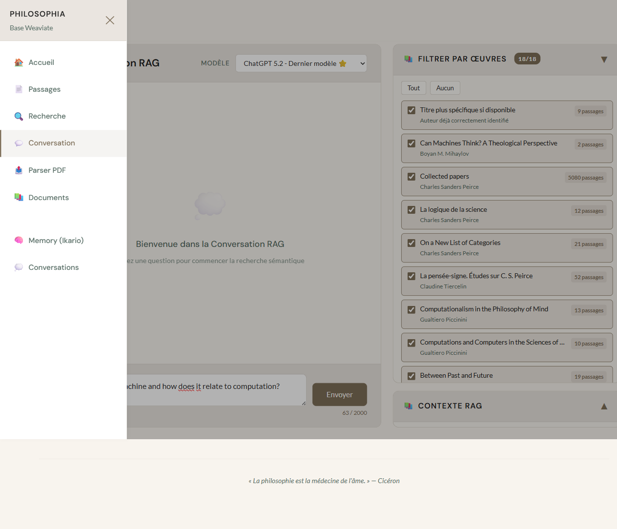This screenshot has height=529, width=617.
Task: Click the Conversations speech bubble icon
Action: point(19,267)
